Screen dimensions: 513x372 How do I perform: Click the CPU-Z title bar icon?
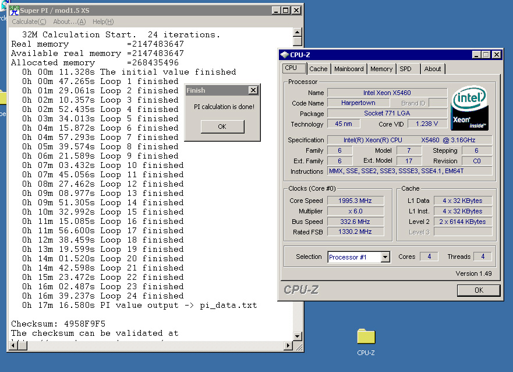285,55
